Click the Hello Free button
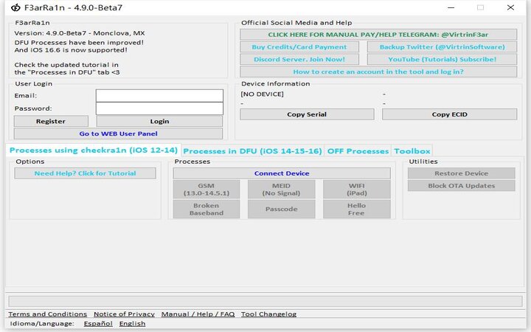531x332 pixels. (x=357, y=209)
